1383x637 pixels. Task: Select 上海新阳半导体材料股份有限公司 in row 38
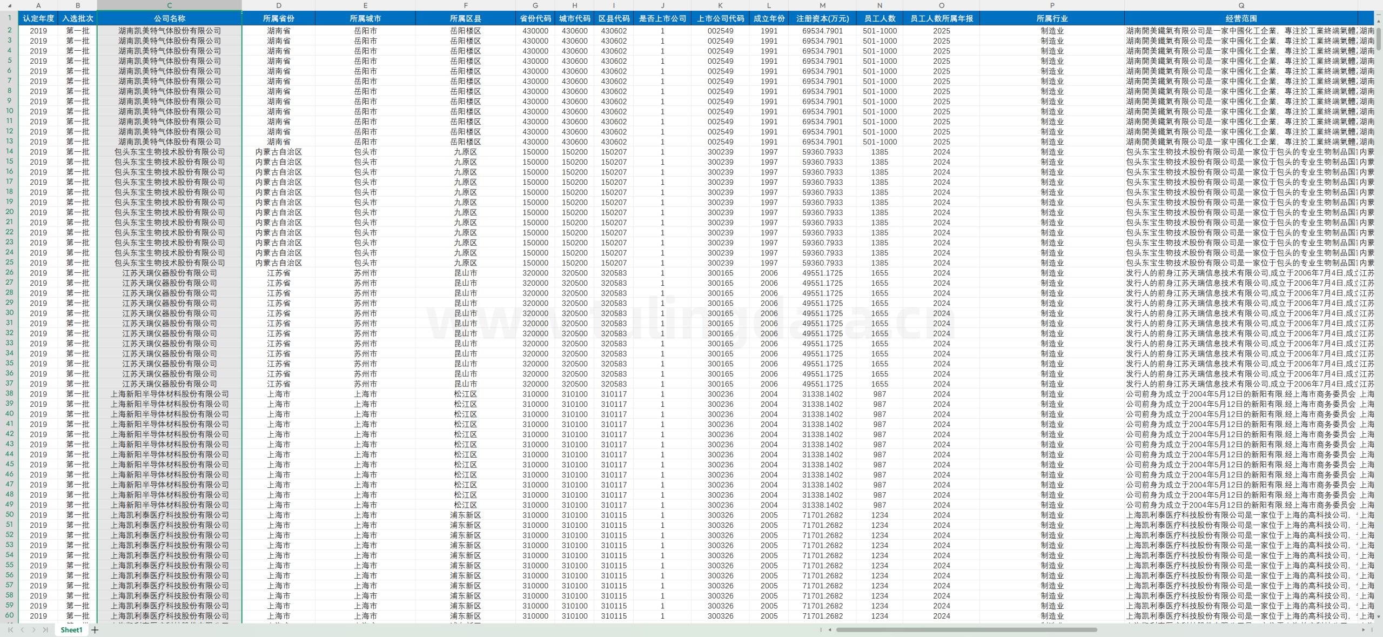[x=170, y=394]
